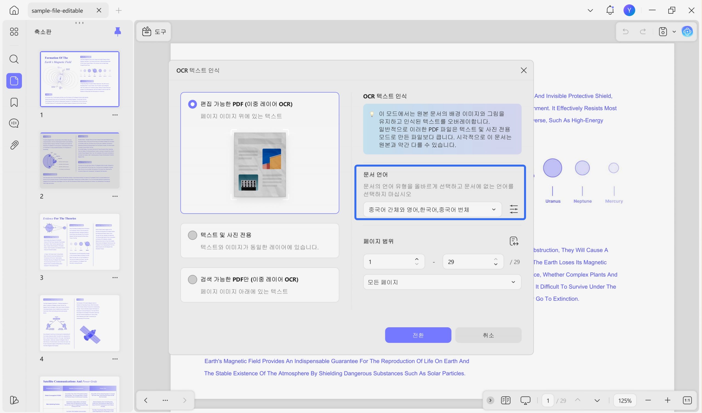702x413 pixels.
Task: Switch to the sample-file-editable tab
Action: (57, 11)
